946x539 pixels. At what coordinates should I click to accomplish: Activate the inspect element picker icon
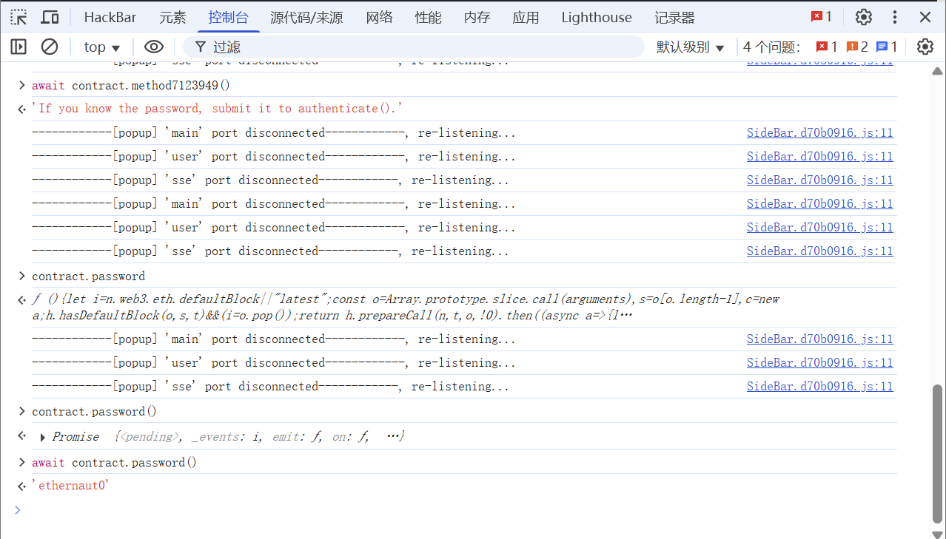[x=19, y=17]
